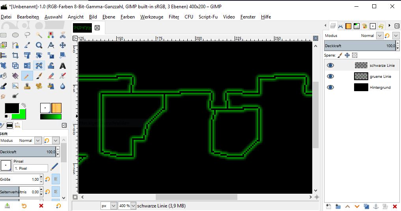Open the layer mode group dropdown arrow
The image size is (401, 211).
pyautogui.click(x=396, y=36)
